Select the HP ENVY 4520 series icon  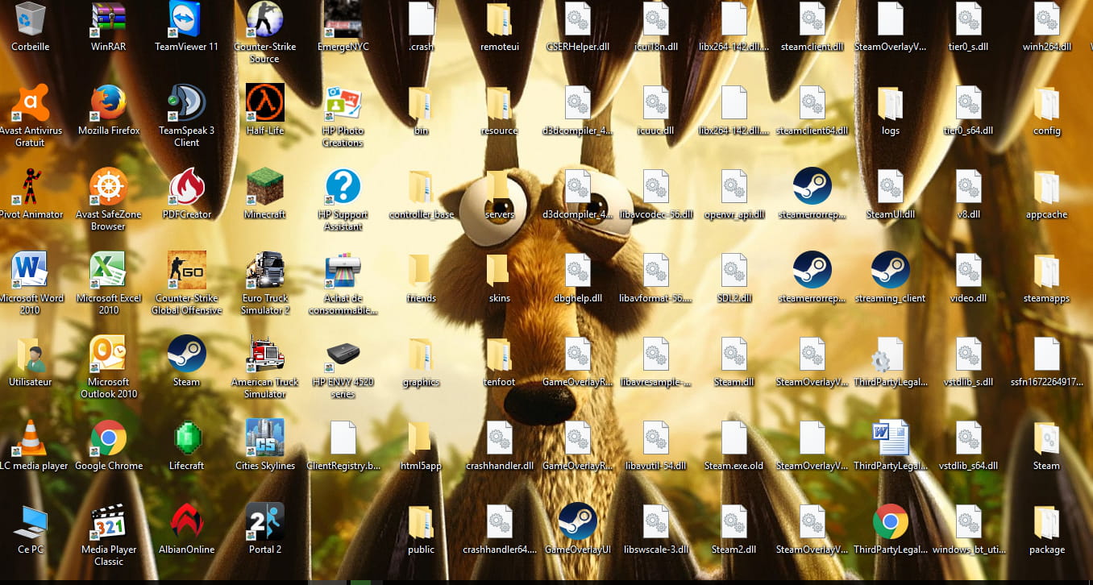tap(343, 354)
